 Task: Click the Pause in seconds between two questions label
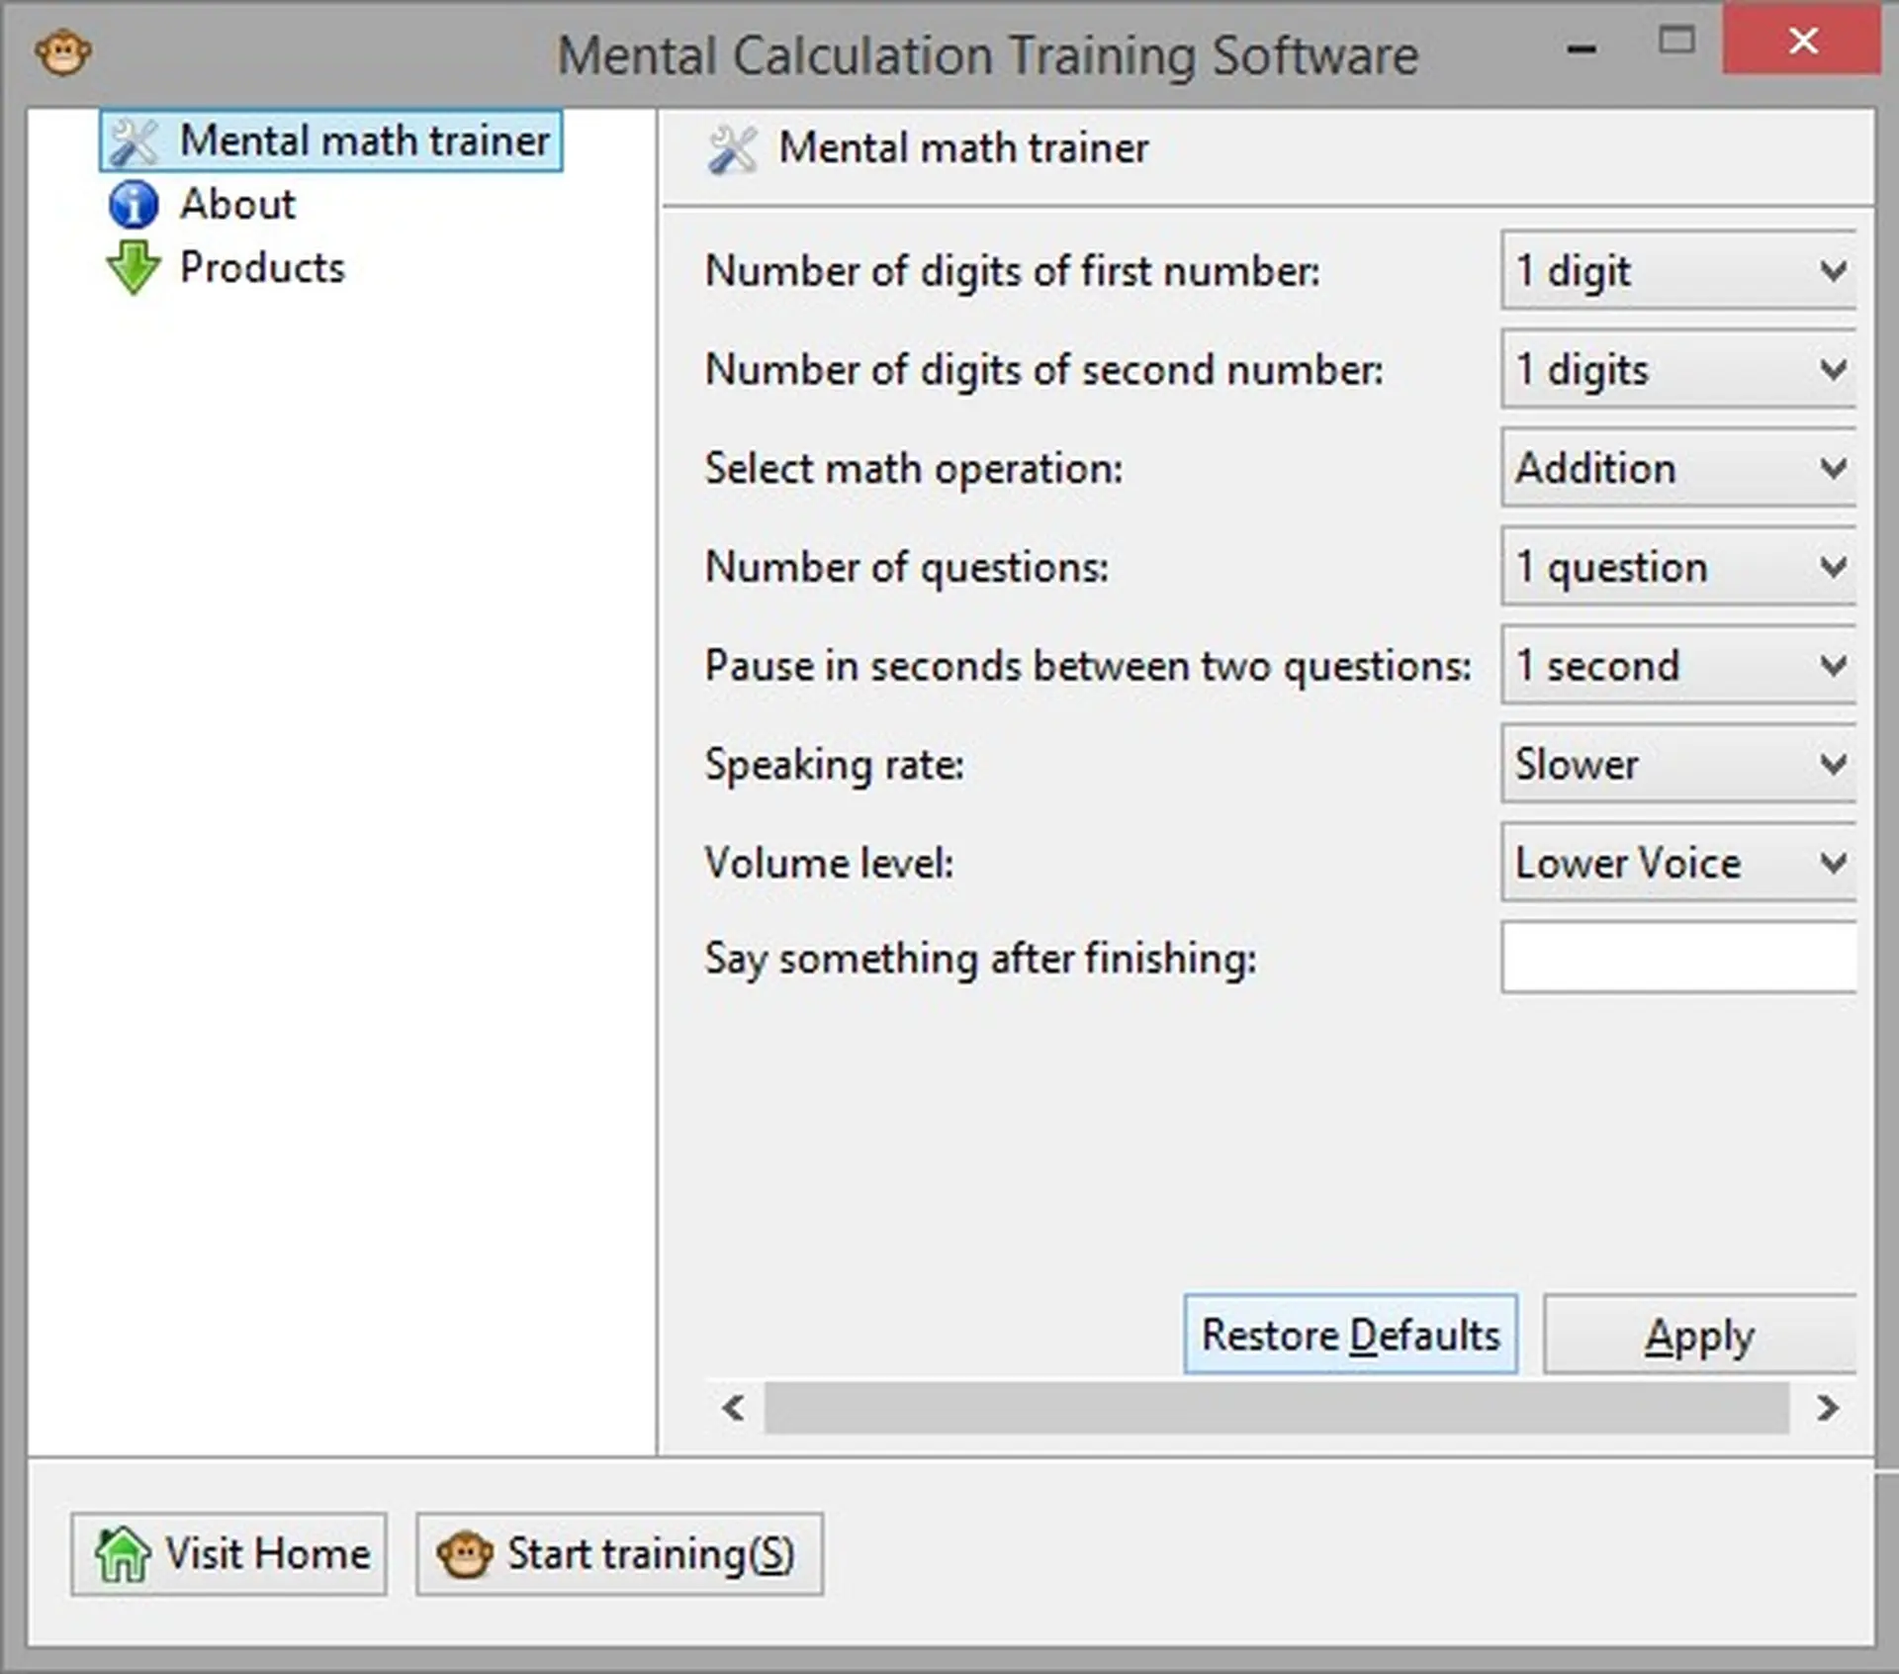click(1088, 666)
